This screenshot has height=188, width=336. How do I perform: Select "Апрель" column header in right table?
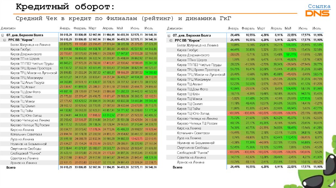(276, 28)
